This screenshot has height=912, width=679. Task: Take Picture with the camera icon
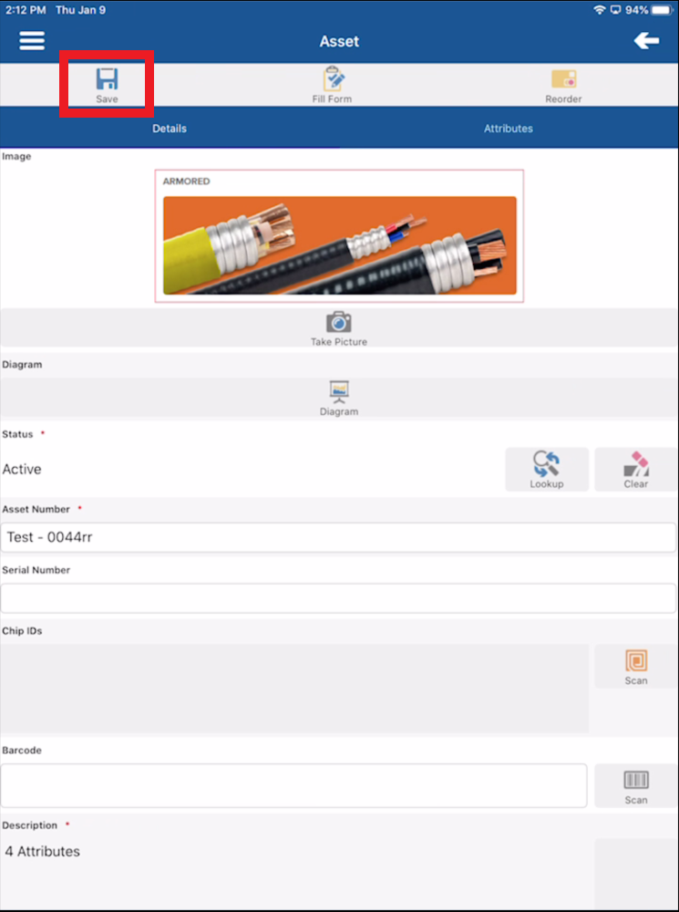[x=339, y=328]
